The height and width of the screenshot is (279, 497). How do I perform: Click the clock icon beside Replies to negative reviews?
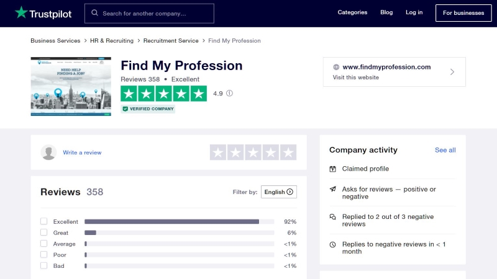[332, 244]
